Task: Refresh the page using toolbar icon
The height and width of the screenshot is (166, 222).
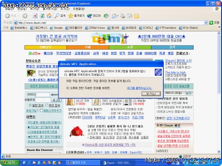Action: (x=42, y=15)
